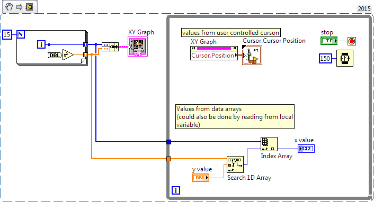Click the While Loop iteration terminal i
374x202 pixels.
176,190
